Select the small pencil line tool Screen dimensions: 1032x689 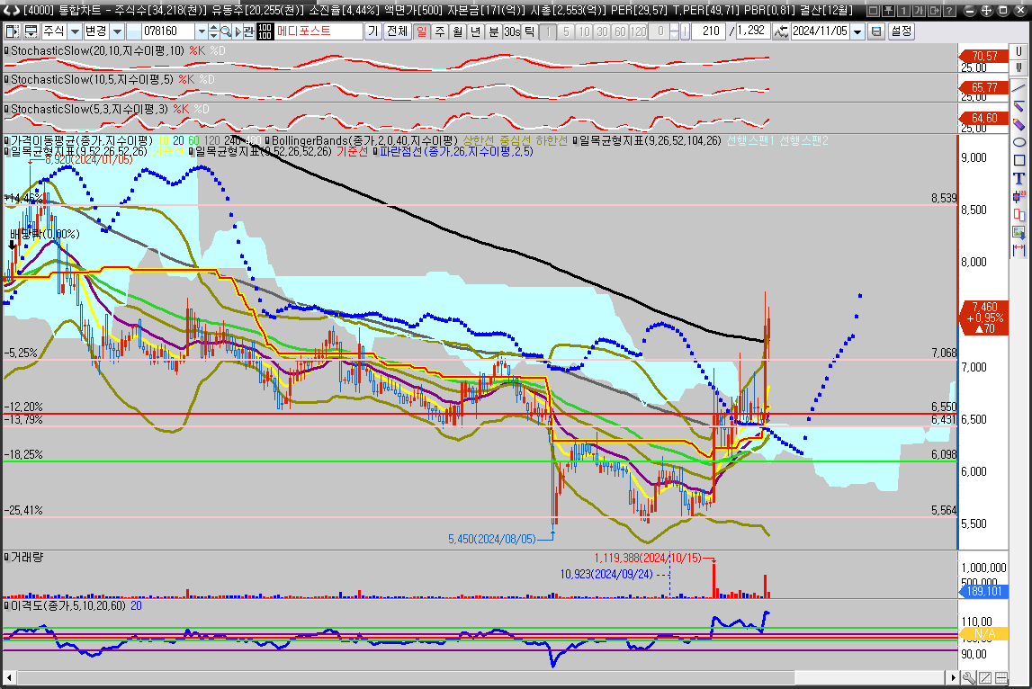[1019, 106]
